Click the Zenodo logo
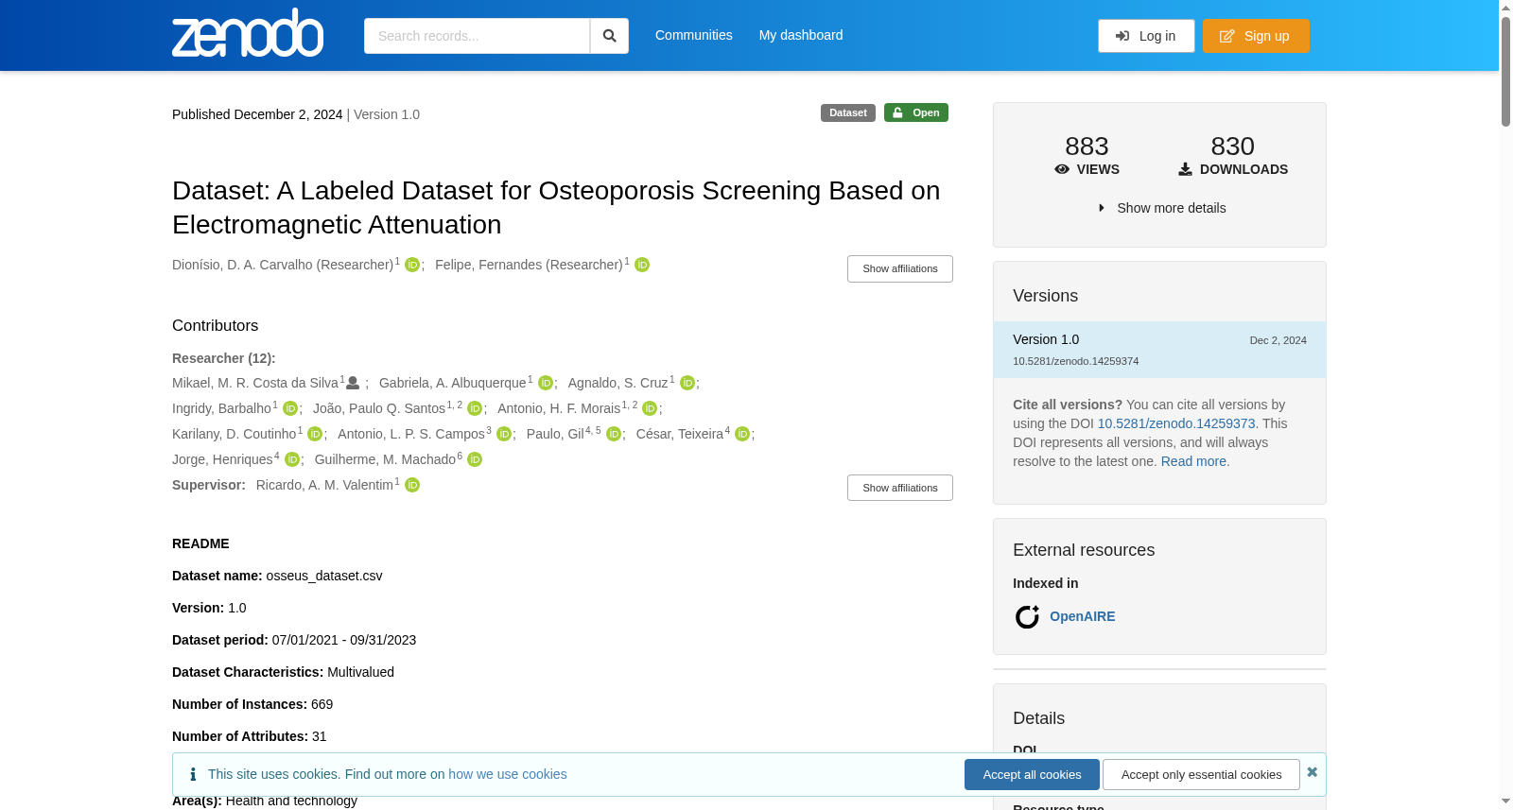Viewport: 1513px width, 810px height. (248, 33)
